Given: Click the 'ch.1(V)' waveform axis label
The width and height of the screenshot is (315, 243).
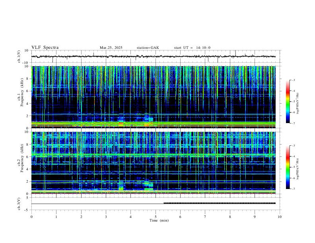Looking at the screenshot, I should 19,56.
